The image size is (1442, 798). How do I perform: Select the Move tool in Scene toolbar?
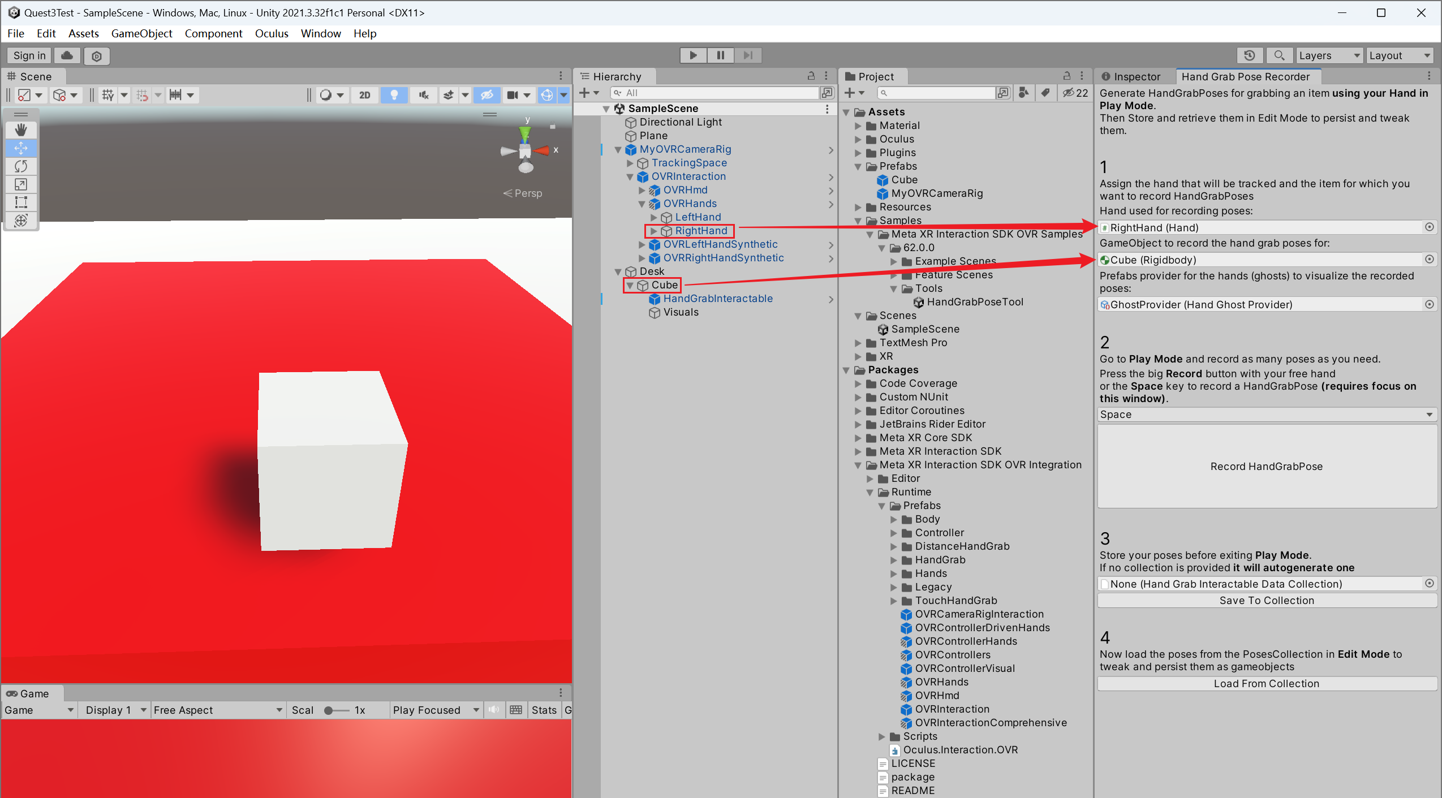(21, 148)
